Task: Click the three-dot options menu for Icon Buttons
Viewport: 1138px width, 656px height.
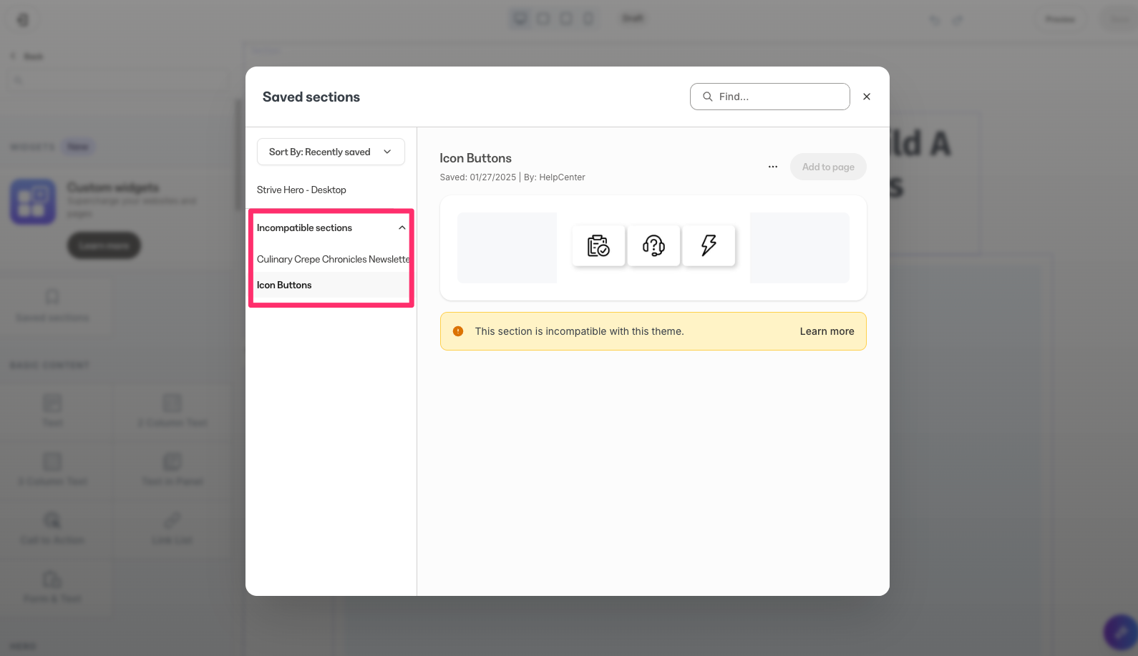Action: [x=772, y=167]
